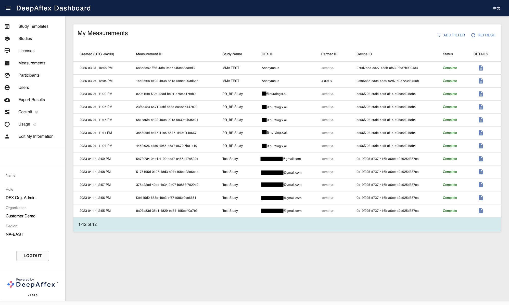509x305 pixels.
Task: Click the Export Results cloud download icon
Action: [x=7, y=100]
